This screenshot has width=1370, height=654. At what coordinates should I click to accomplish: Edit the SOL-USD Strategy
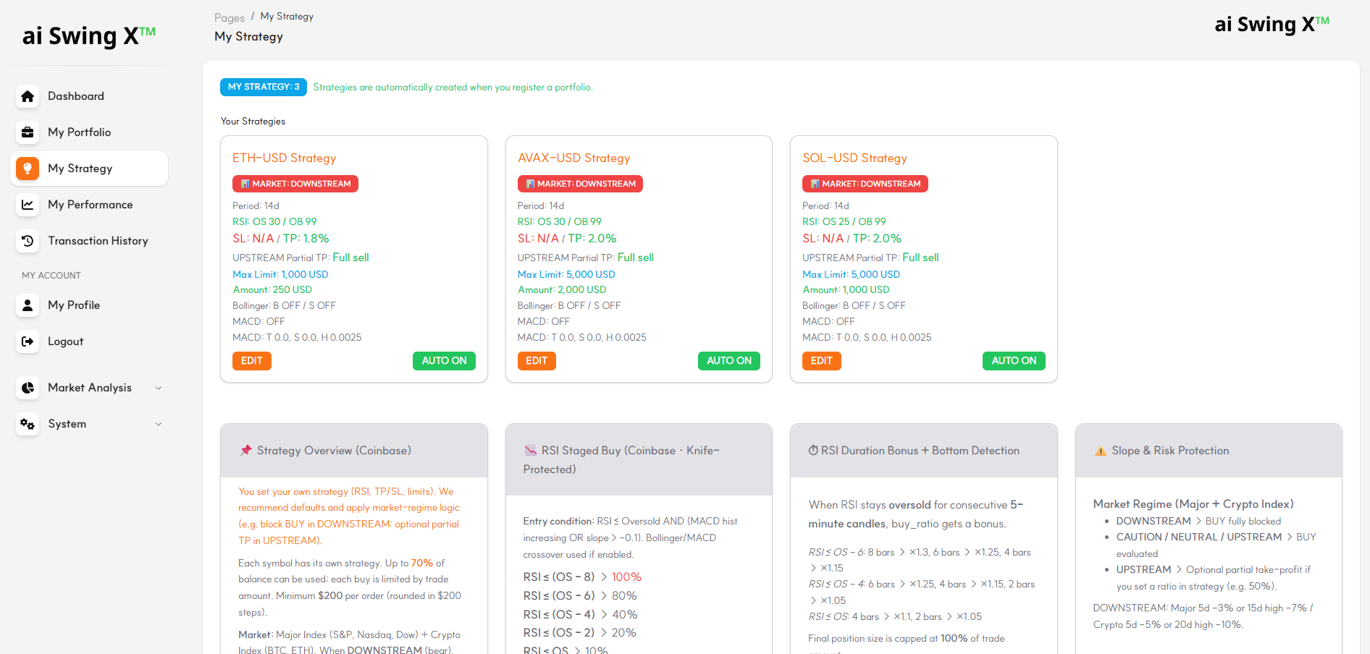(x=821, y=361)
